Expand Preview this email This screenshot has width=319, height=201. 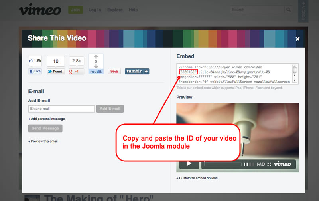[44, 141]
